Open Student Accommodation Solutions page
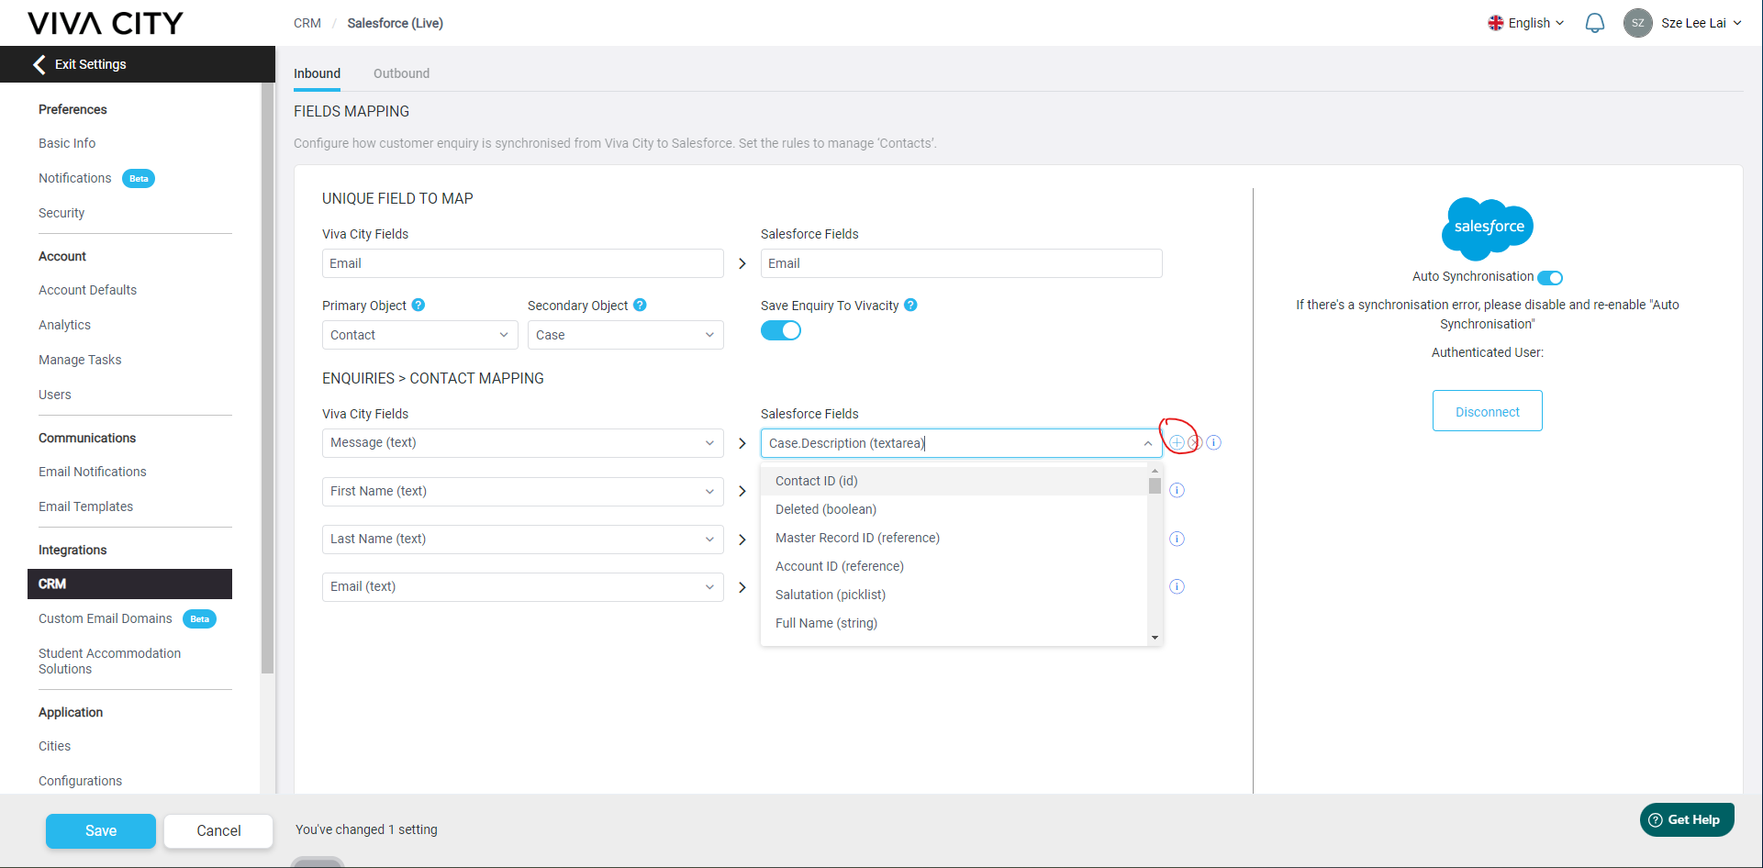Viewport: 1763px width, 868px height. [110, 661]
